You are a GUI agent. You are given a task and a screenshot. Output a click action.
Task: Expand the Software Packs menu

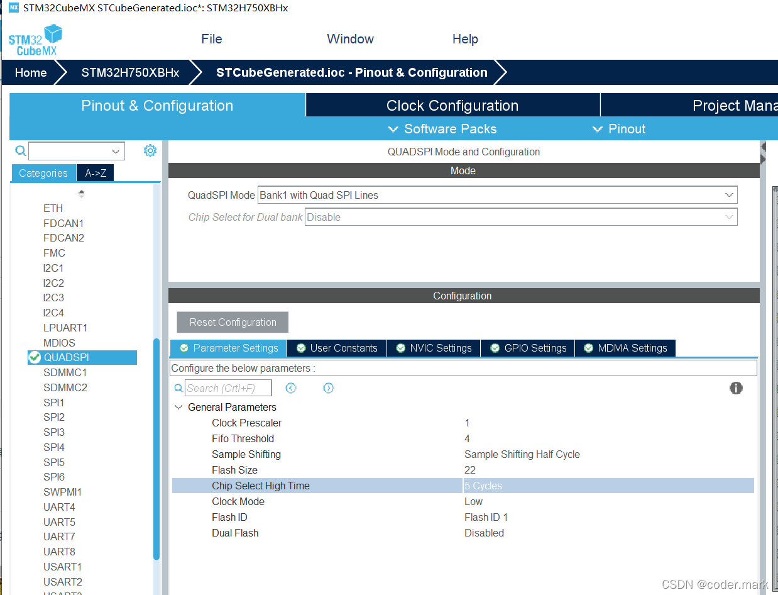coord(442,129)
